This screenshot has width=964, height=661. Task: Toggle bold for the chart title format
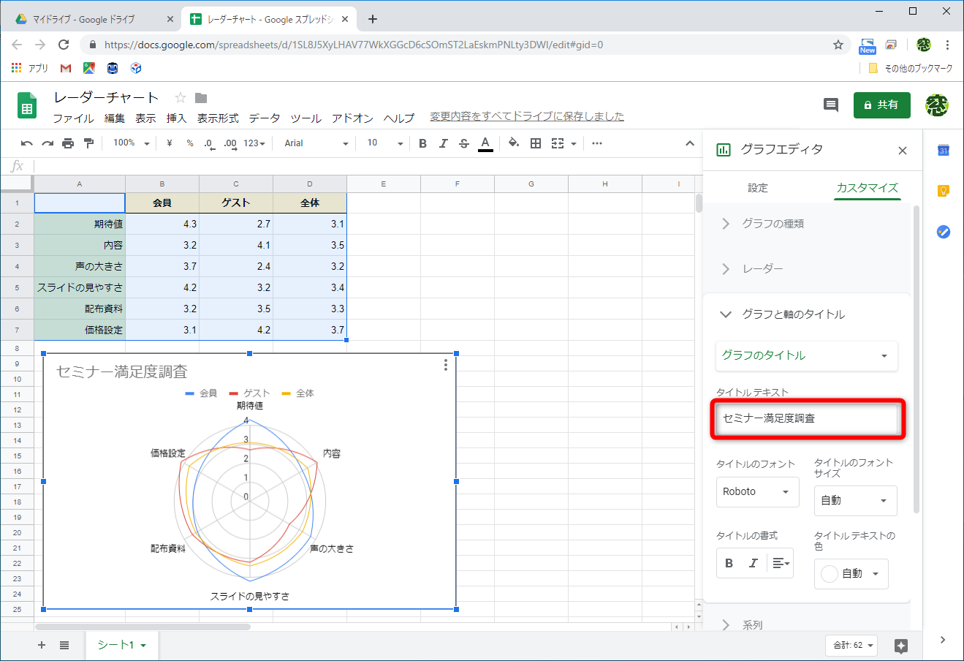tap(729, 563)
